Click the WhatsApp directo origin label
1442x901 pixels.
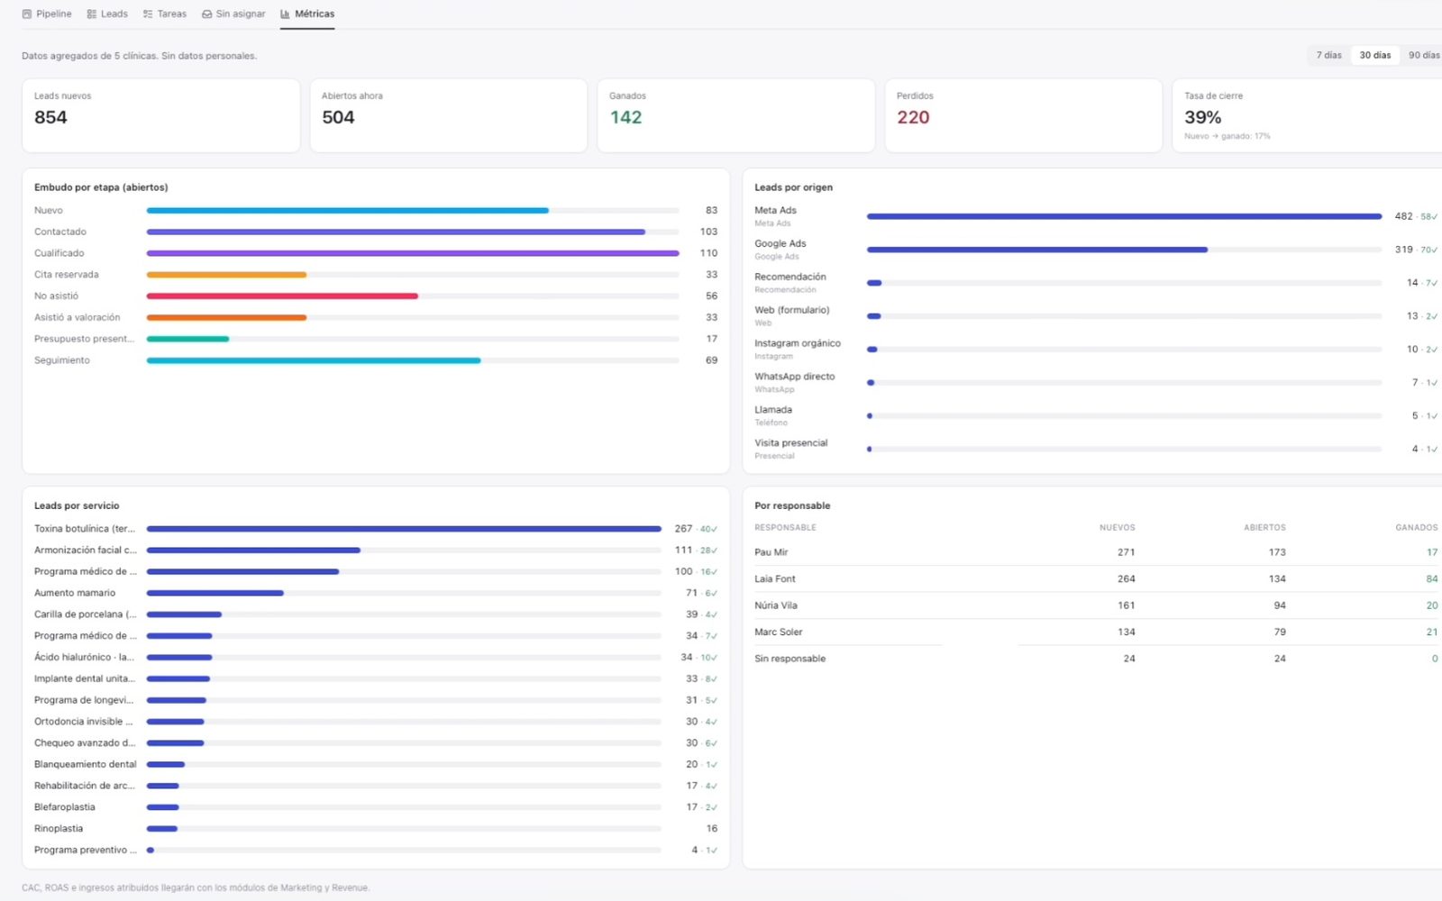[794, 377]
